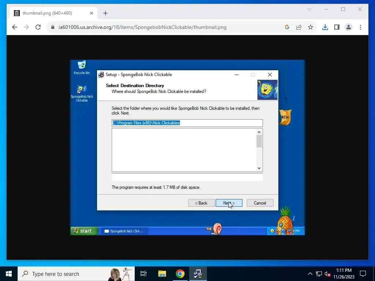Viewport: 375px width, 281px height.
Task: Maximize the Chrome window
Action: (x=343, y=9)
